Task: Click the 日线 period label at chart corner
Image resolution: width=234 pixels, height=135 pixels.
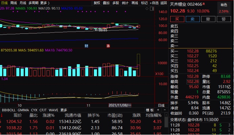Action: (x=161, y=105)
